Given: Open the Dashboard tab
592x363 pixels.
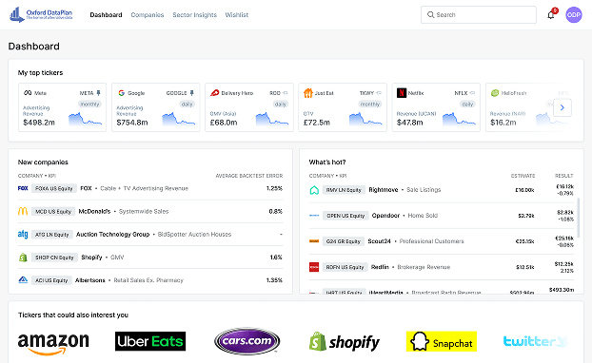Looking at the screenshot, I should [106, 15].
